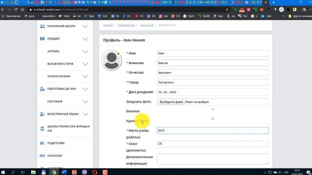Open the Vk bookmark
This screenshot has width=312, height=175.
[x=115, y=16]
